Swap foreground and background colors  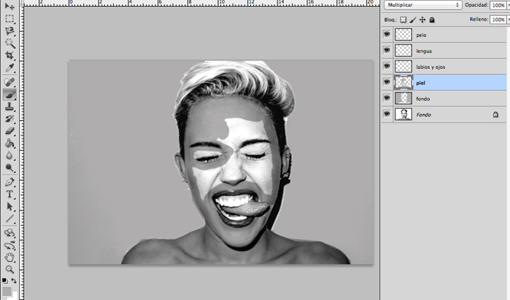[14, 280]
